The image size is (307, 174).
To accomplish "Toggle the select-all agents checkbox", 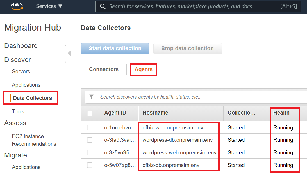I will click(90, 113).
